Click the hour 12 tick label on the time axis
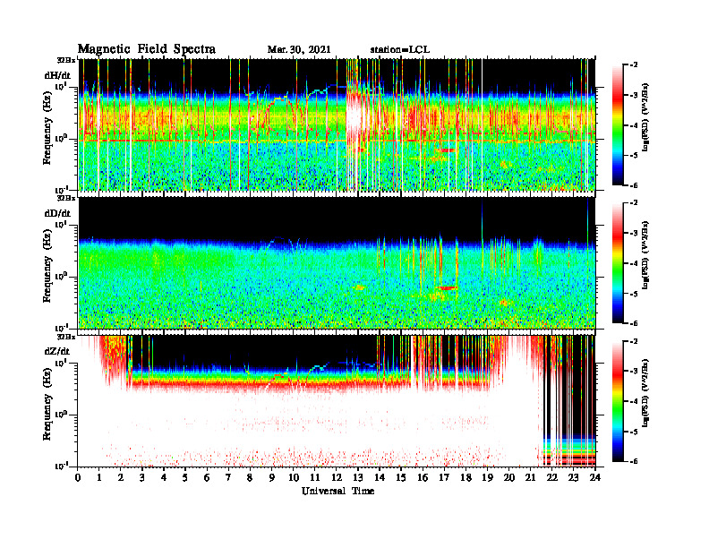The width and height of the screenshot is (709, 548). click(337, 478)
